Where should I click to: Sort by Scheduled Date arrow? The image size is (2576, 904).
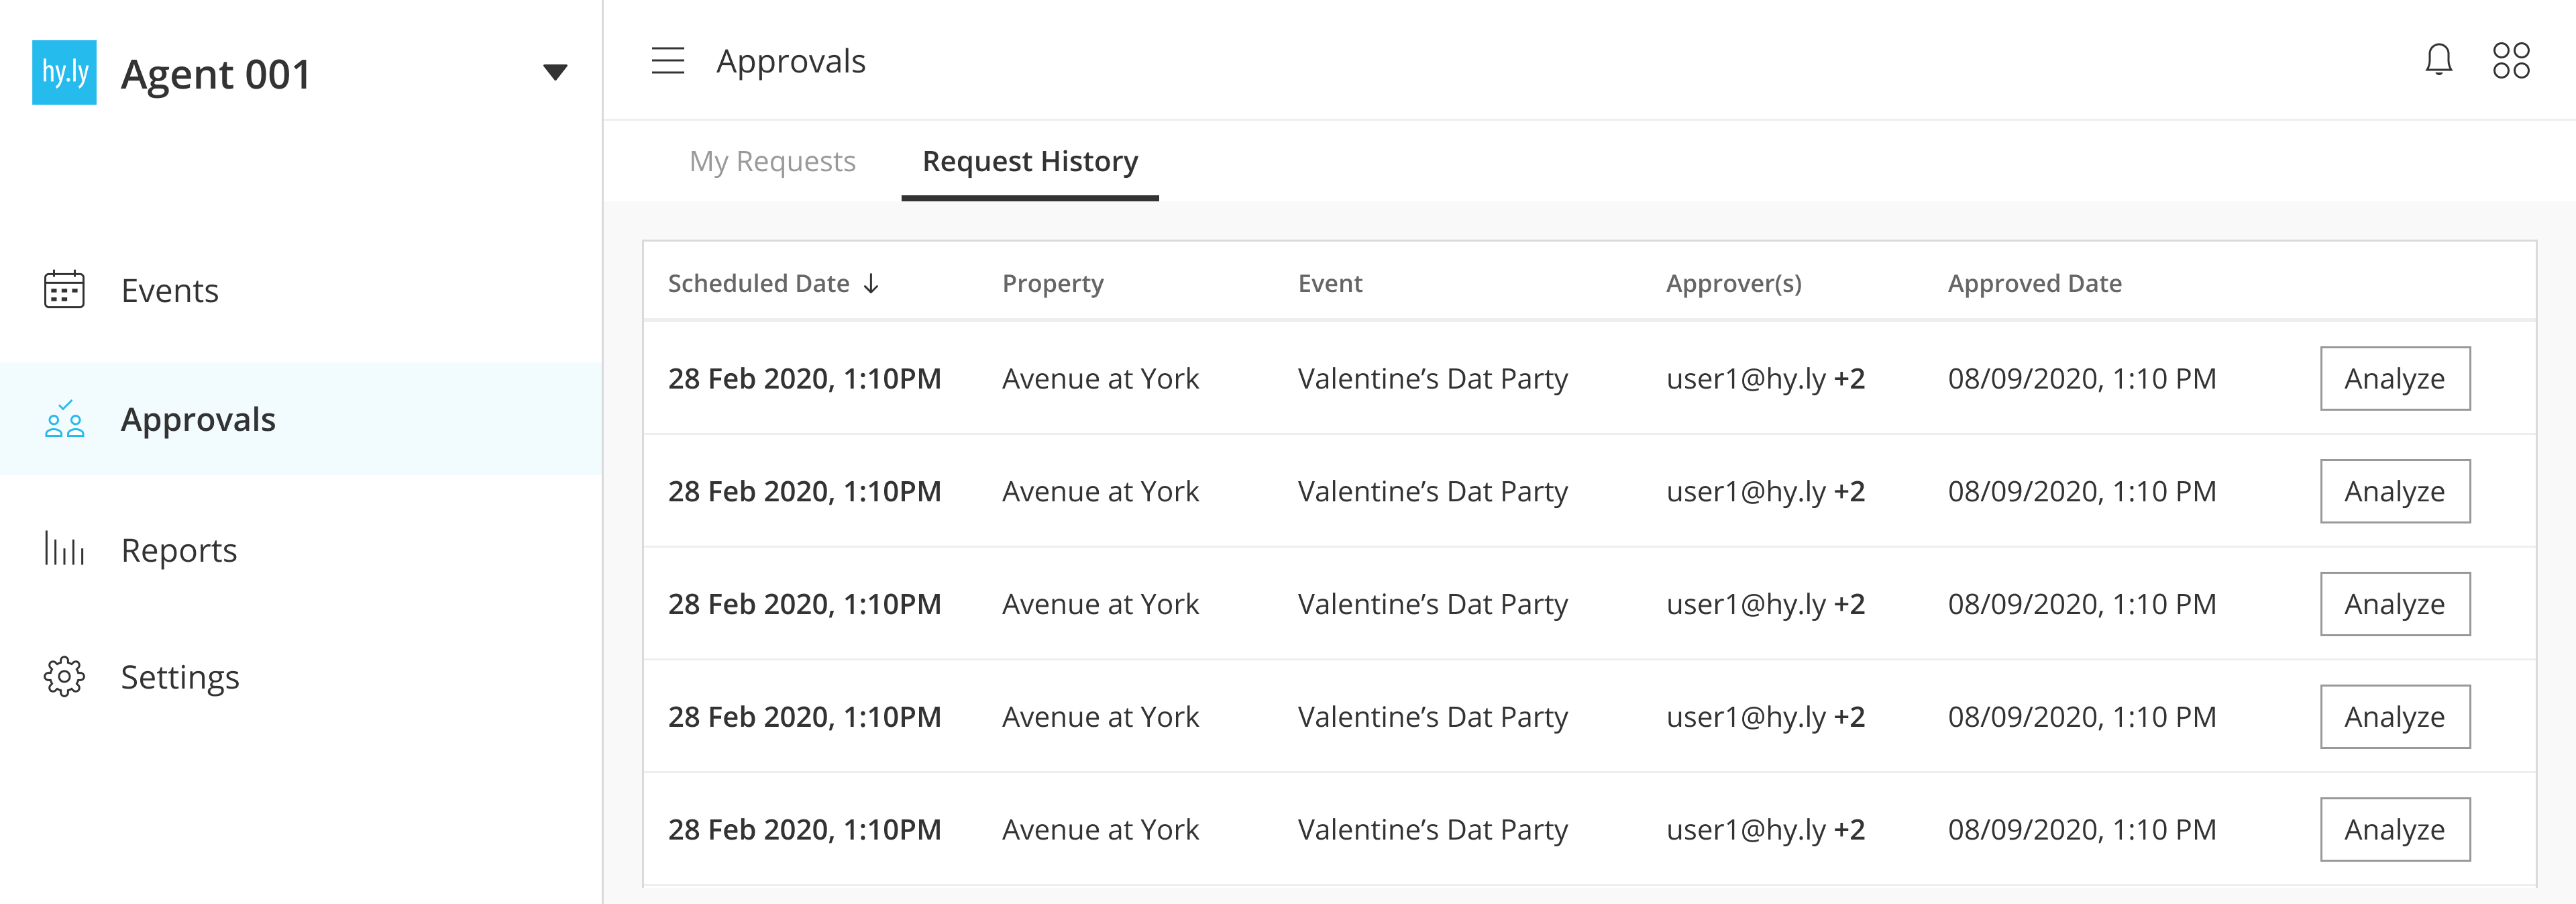tap(871, 284)
